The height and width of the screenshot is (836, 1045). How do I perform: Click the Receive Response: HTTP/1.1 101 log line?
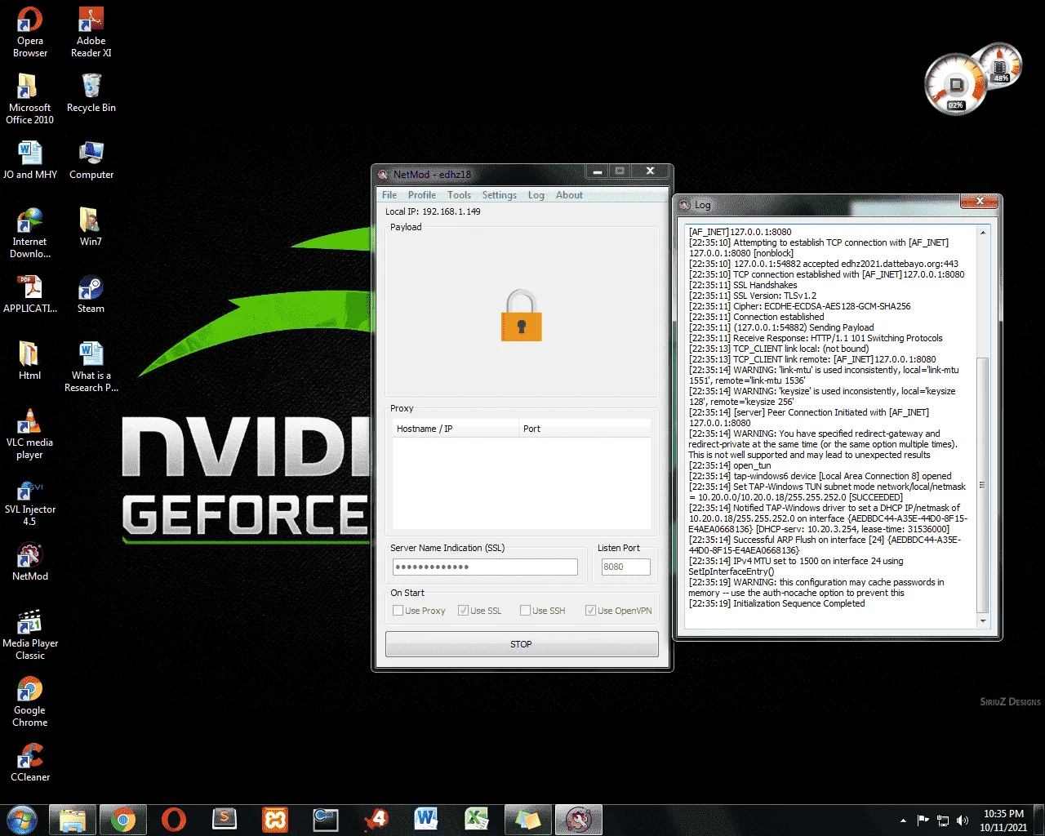(816, 338)
